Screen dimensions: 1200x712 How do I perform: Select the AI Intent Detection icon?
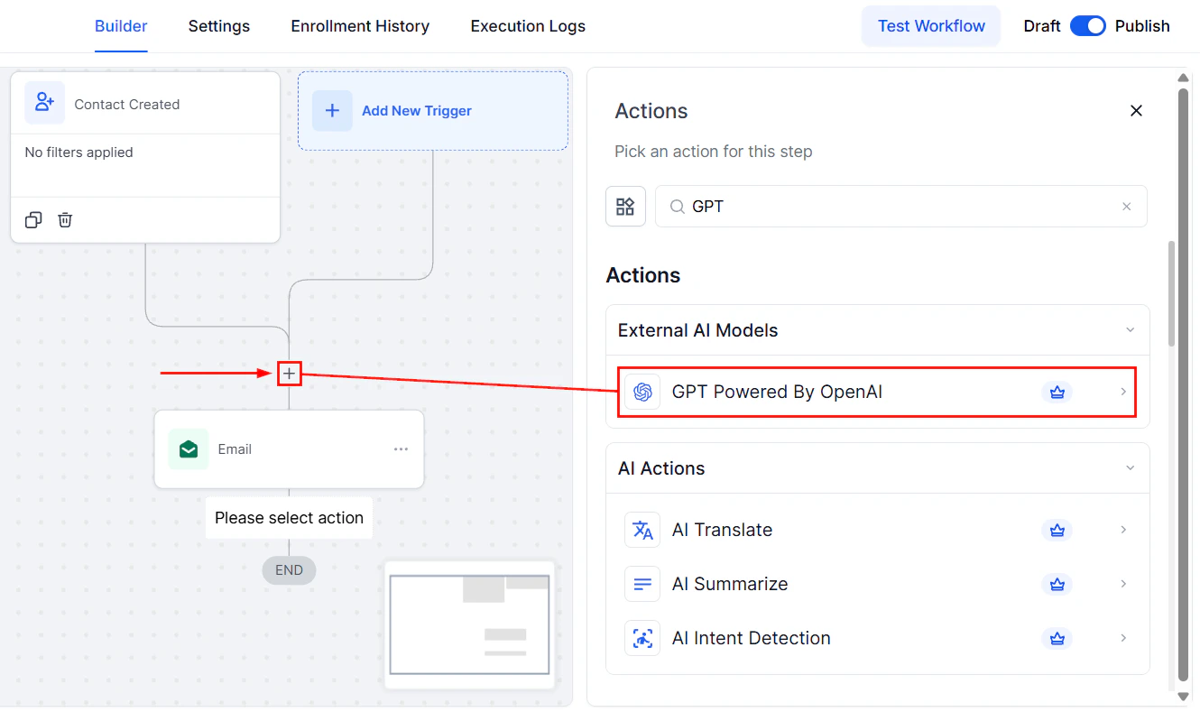point(642,638)
